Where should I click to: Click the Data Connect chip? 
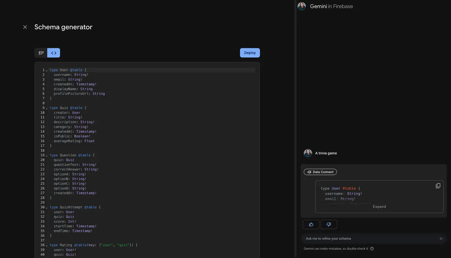point(320,172)
